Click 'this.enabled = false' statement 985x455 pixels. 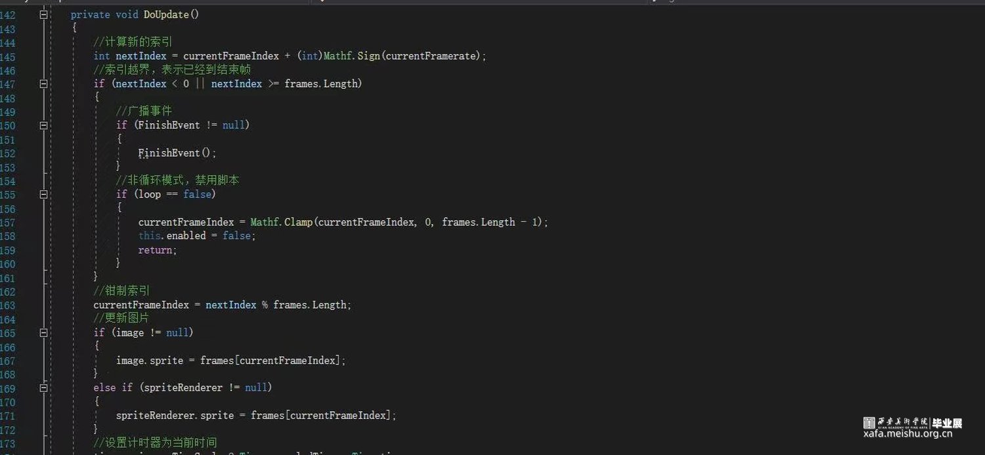(x=196, y=236)
